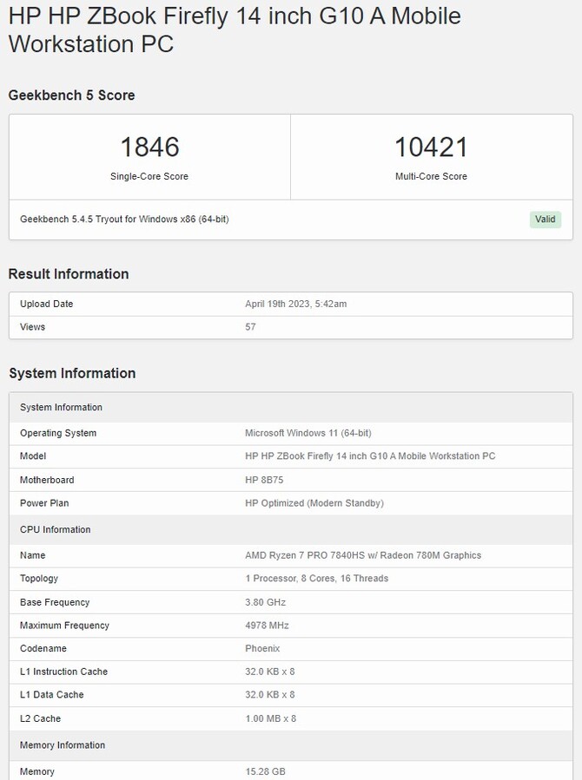Click the CPU Name label
The height and width of the screenshot is (780, 582).
pos(32,555)
